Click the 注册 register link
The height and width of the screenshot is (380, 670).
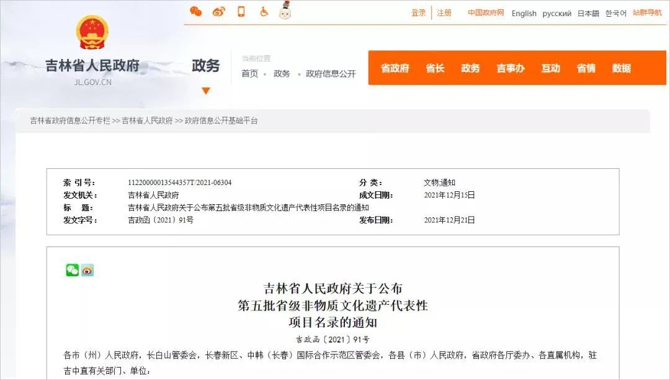(x=444, y=13)
